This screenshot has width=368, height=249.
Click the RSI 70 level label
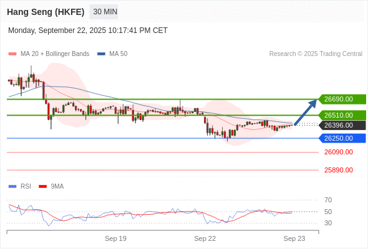[x=328, y=200]
